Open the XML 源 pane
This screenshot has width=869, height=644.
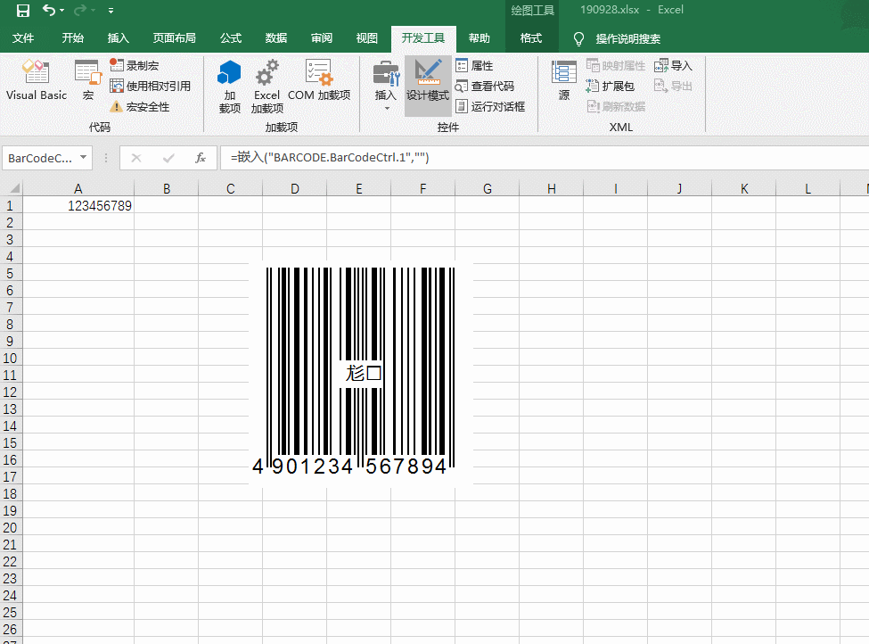tap(563, 81)
